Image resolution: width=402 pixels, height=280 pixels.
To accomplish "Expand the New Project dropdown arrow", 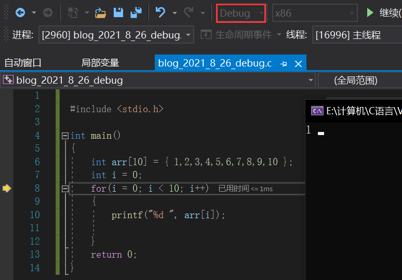I will click(x=87, y=12).
